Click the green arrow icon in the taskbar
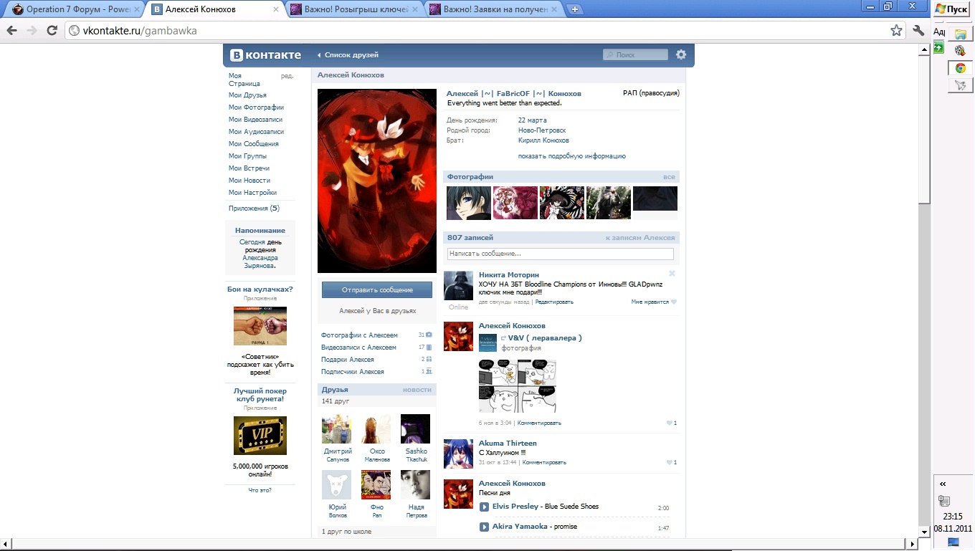The width and height of the screenshot is (975, 551). (938, 48)
